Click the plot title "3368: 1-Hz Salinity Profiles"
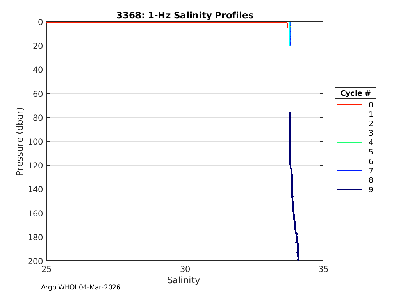Screen dimensions: 410x293 [185, 15]
